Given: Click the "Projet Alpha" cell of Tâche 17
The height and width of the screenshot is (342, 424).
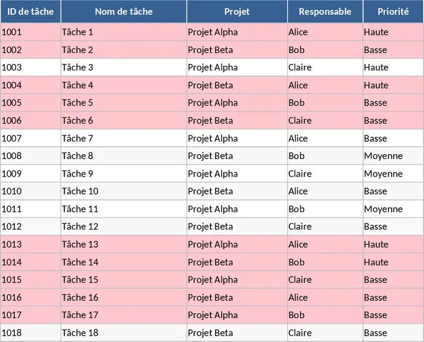Looking at the screenshot, I should tap(213, 315).
